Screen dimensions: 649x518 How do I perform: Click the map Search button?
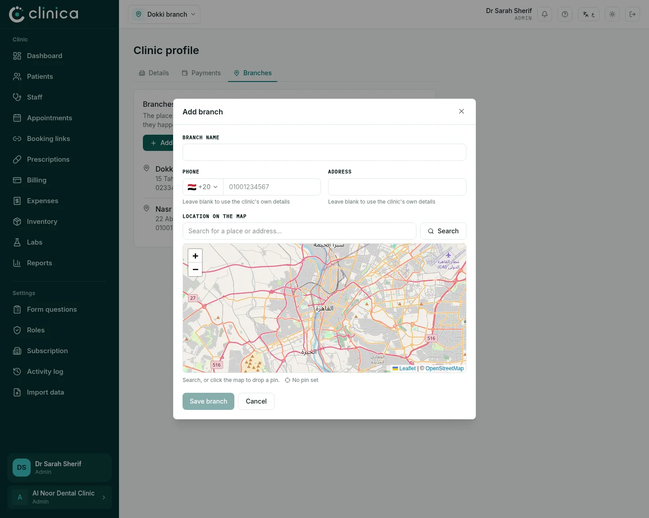tap(443, 231)
